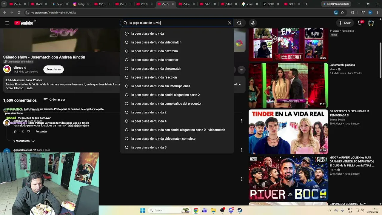382x215 pixels.
Task: Open the Windows Start menu
Action: point(142,210)
